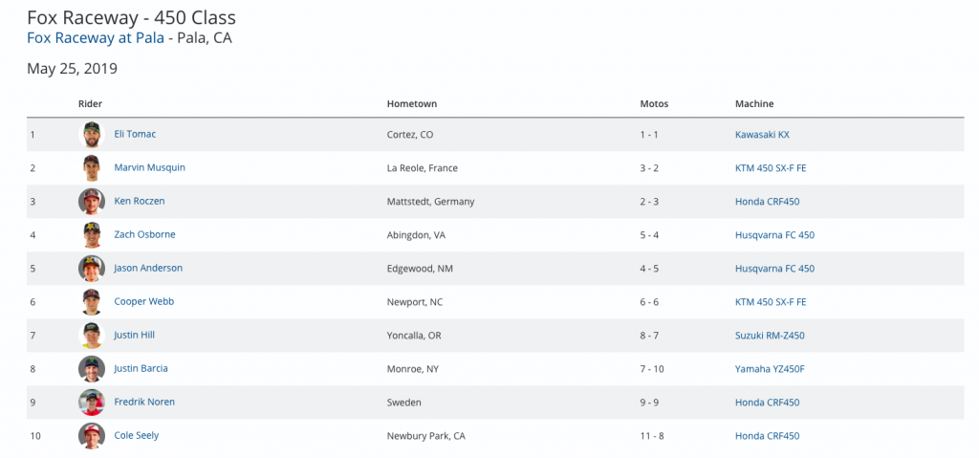Click Justin Barcia's avatar photo
The height and width of the screenshot is (458, 979).
tap(92, 369)
